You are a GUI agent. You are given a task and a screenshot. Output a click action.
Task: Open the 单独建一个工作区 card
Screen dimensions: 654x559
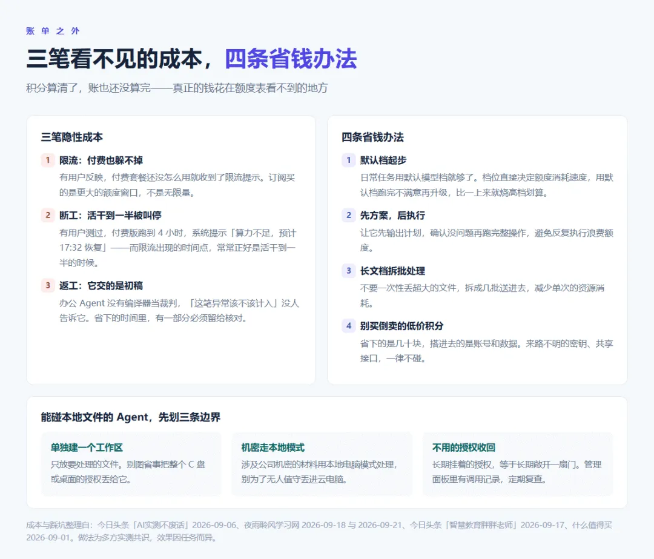(131, 464)
